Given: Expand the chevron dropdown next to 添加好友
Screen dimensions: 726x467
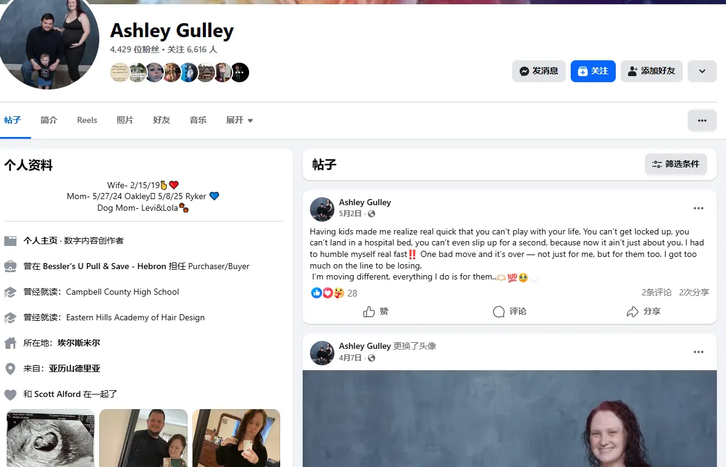Looking at the screenshot, I should [x=702, y=71].
